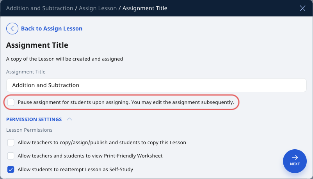Tick the Print-Friendly Worksheet checkbox

point(11,156)
